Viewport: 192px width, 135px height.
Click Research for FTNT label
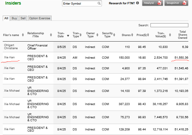point(122,3)
